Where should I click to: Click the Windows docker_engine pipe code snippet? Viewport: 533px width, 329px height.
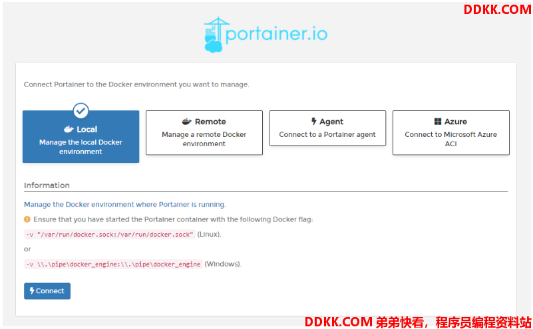tap(113, 264)
